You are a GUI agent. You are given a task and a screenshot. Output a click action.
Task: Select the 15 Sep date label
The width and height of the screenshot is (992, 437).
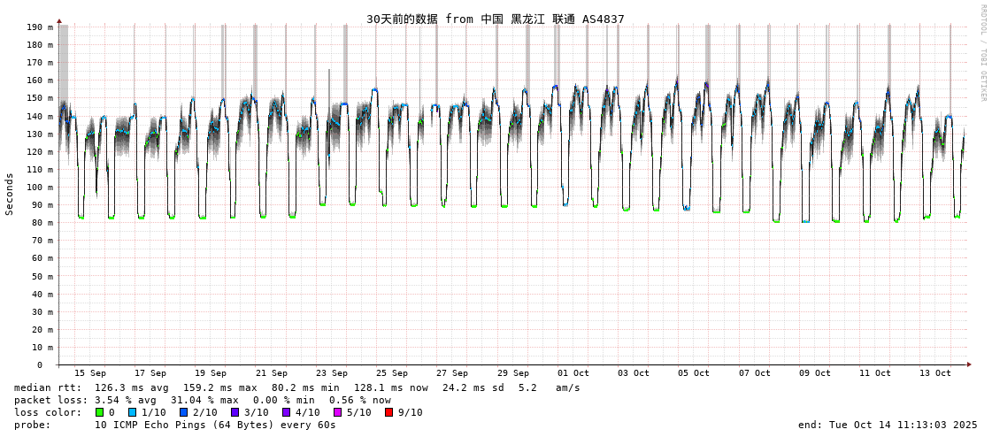click(89, 373)
